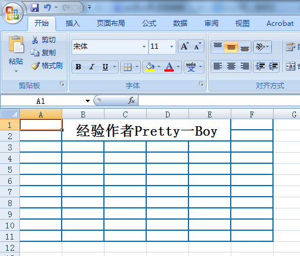Select all cells with corner button
300x256 pixels.
10,114
